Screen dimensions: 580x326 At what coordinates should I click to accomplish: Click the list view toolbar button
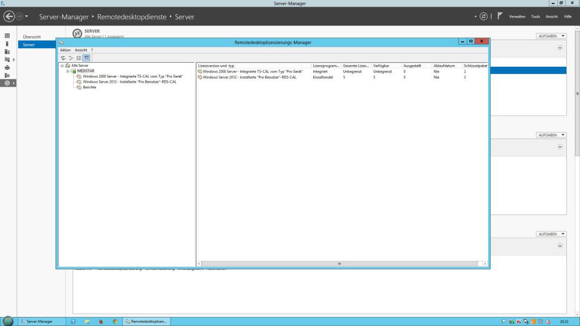(79, 58)
